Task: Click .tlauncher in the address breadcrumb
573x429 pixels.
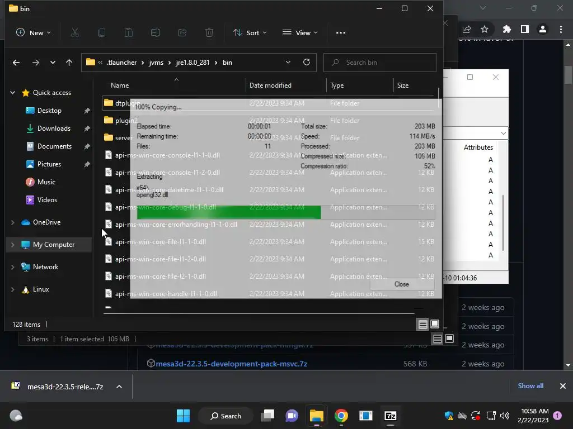Action: (121, 63)
